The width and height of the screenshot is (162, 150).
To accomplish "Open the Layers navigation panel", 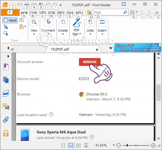I will click(6, 93).
